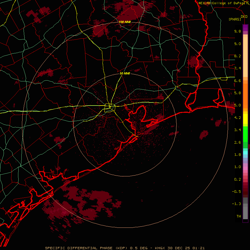The width and height of the screenshot is (250, 250).
Task: Select the 8.2 value on color scale
Action: pos(237,56)
